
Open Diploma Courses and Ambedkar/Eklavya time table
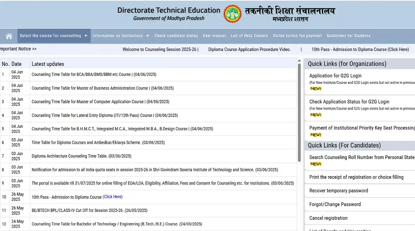98,142
